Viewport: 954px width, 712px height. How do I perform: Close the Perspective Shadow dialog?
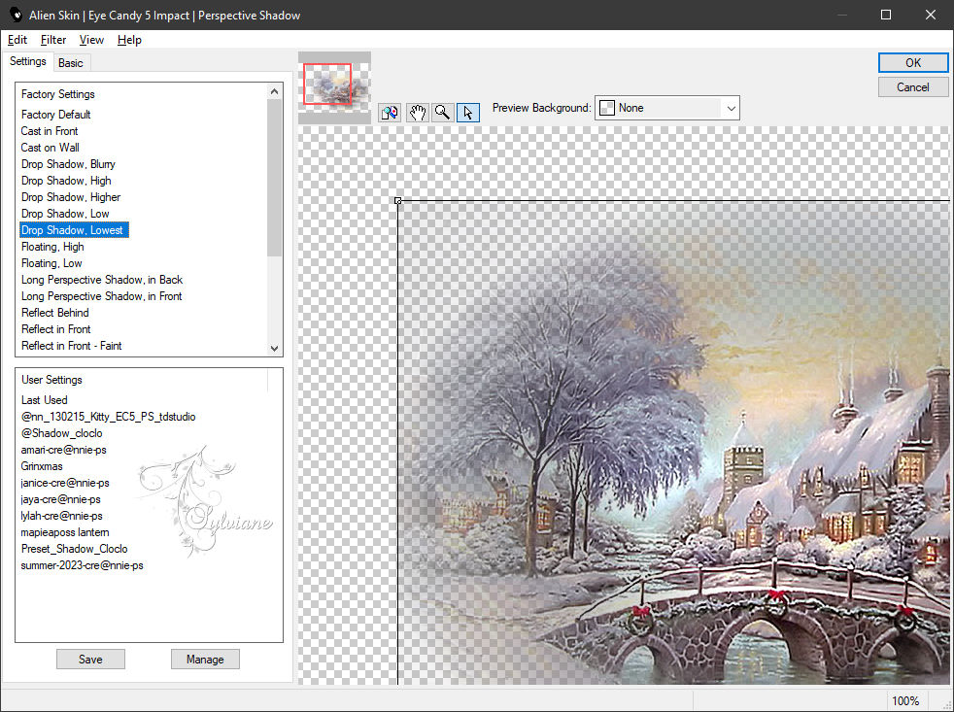[x=931, y=15]
